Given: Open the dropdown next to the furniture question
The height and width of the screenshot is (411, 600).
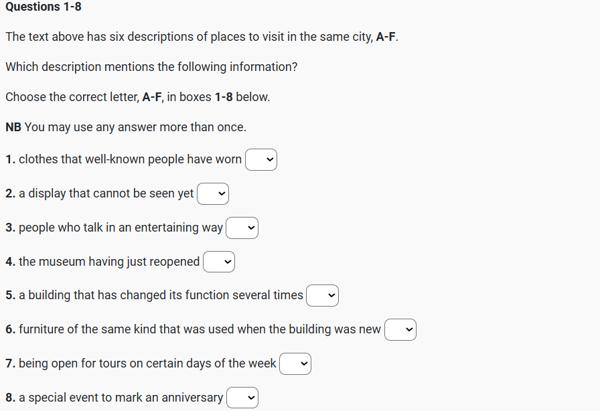Looking at the screenshot, I should coord(400,329).
